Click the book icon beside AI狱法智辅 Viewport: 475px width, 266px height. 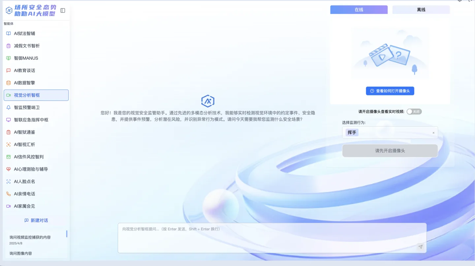9,33
